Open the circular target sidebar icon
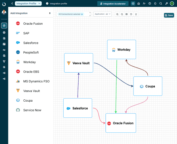This screenshot has width=177, height=144. point(4,67)
